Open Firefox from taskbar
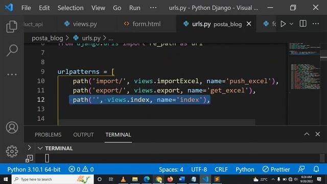The height and width of the screenshot is (184, 327). pyautogui.click(x=170, y=179)
